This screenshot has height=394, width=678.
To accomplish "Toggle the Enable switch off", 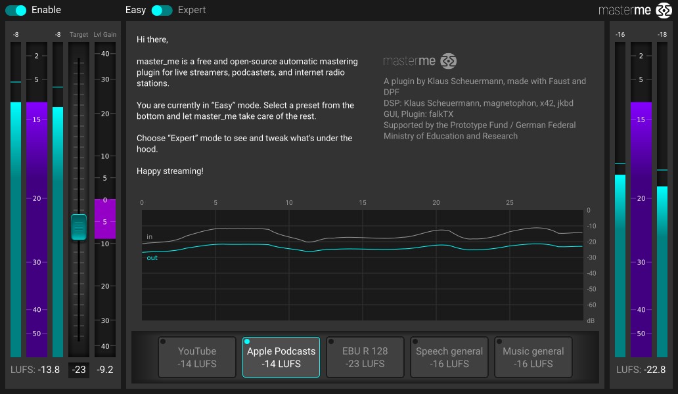I will pyautogui.click(x=16, y=10).
